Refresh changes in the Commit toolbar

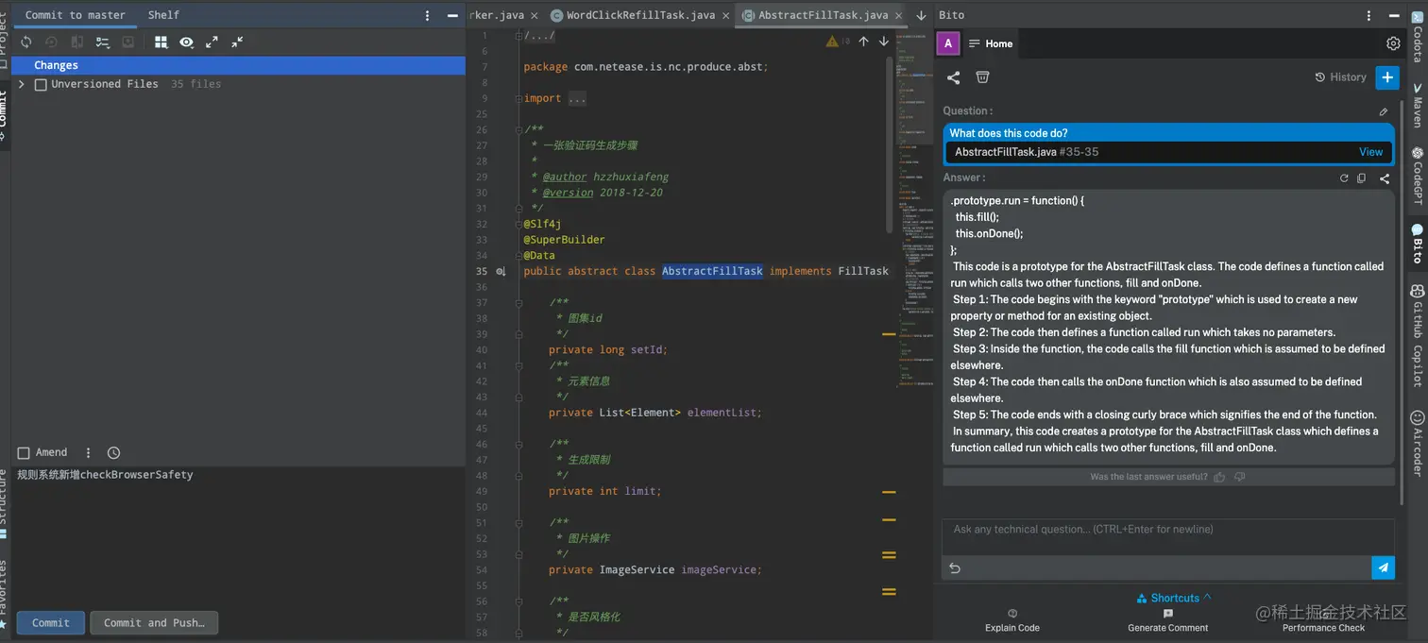click(x=26, y=42)
